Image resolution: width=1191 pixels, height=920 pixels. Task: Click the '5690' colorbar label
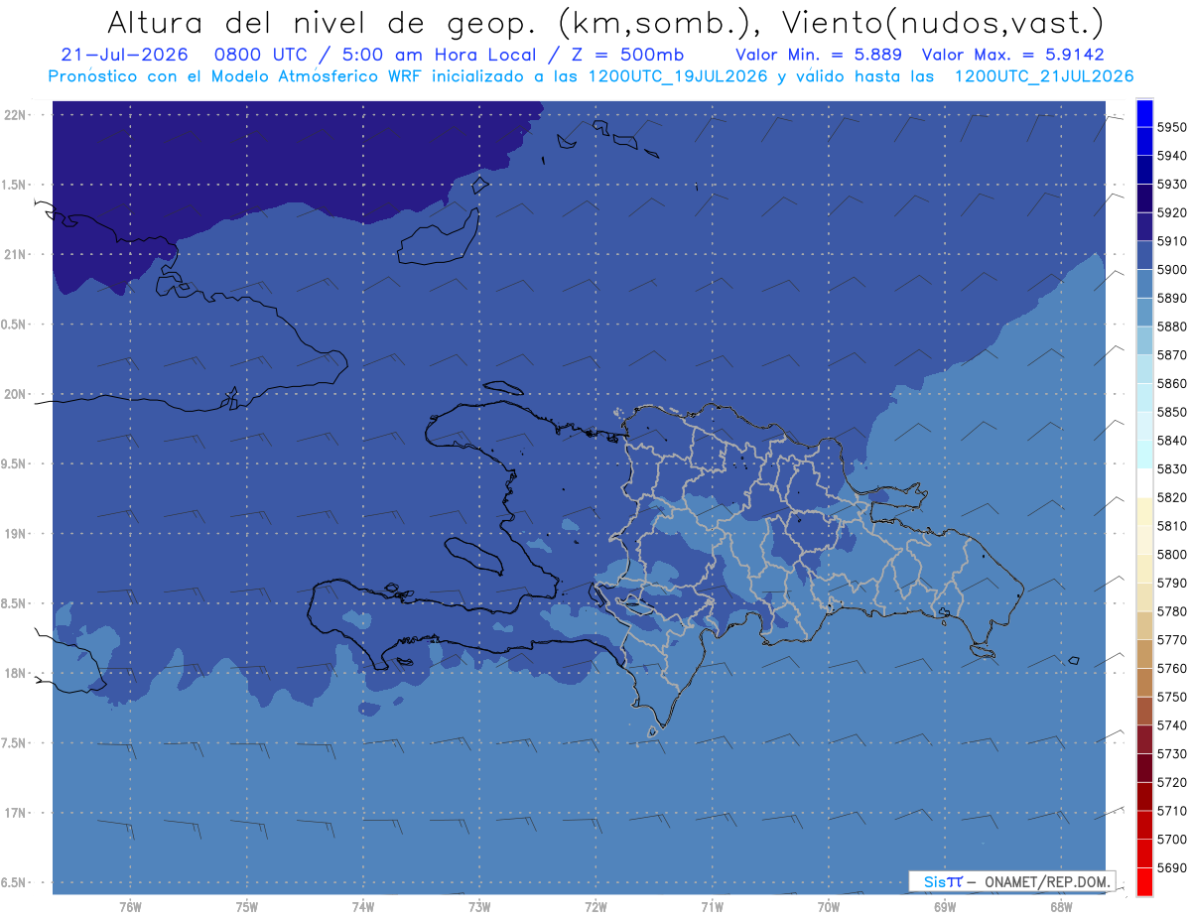pyautogui.click(x=1172, y=867)
